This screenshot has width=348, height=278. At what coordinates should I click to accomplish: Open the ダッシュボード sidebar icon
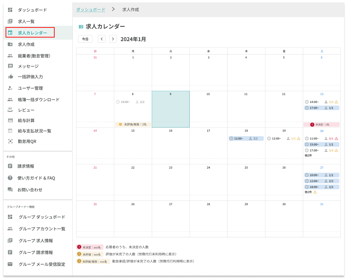(10, 10)
